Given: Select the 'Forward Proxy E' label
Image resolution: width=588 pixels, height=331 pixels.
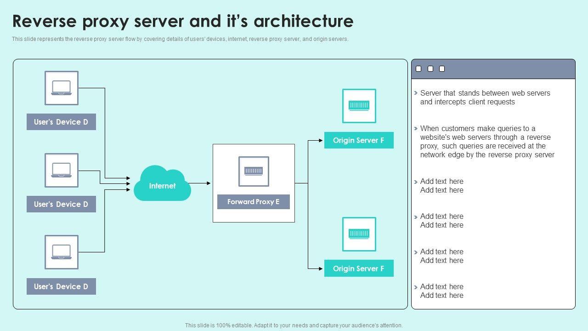Looking at the screenshot, I should pos(254,202).
